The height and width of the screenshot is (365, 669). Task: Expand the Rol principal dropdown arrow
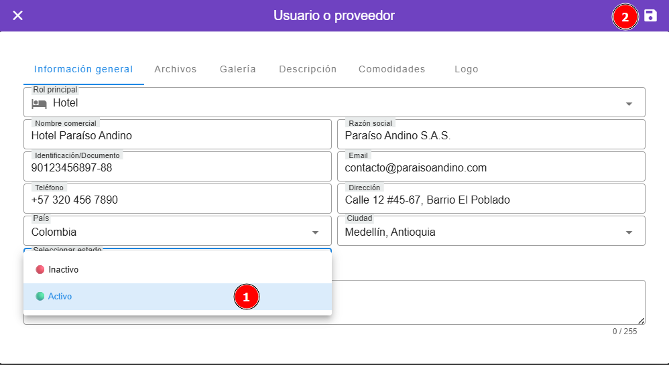(x=629, y=104)
